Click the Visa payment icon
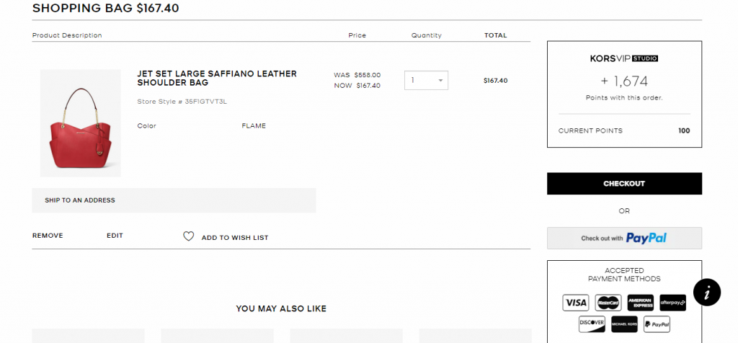 (576, 303)
